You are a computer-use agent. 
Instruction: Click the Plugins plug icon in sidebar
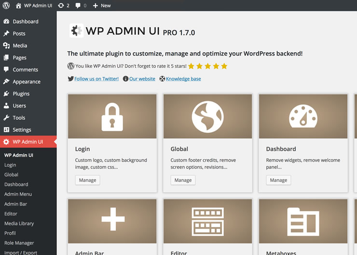[x=6, y=94]
